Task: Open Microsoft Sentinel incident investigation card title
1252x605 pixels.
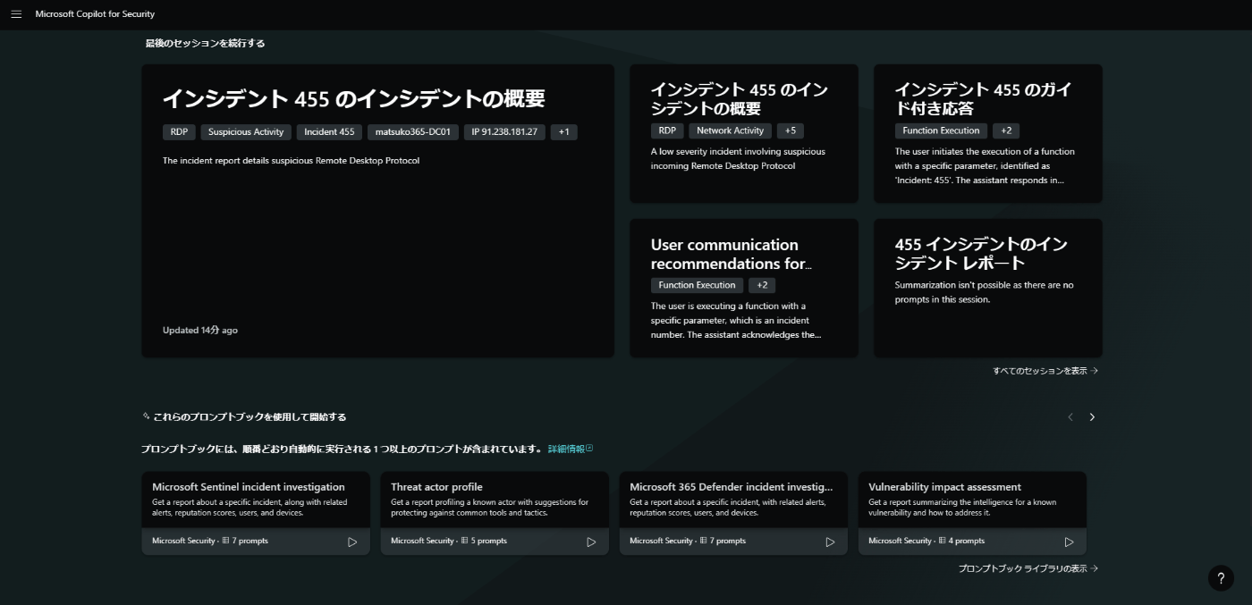Action: pos(249,487)
